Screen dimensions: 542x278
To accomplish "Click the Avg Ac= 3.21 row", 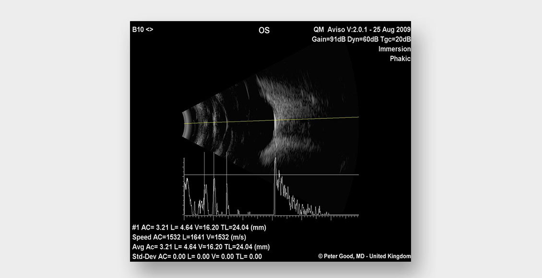I will (201, 247).
